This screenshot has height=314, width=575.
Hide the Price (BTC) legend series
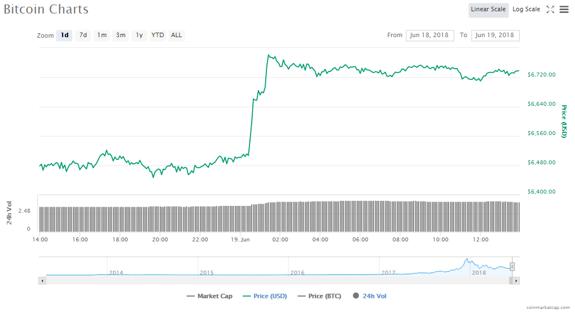[x=320, y=296]
